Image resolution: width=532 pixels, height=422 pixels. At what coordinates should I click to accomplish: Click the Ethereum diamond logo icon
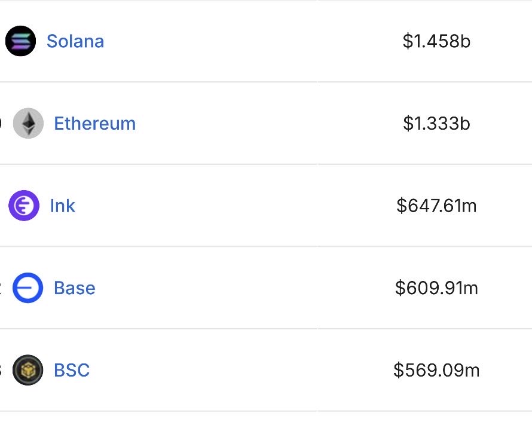coord(28,123)
